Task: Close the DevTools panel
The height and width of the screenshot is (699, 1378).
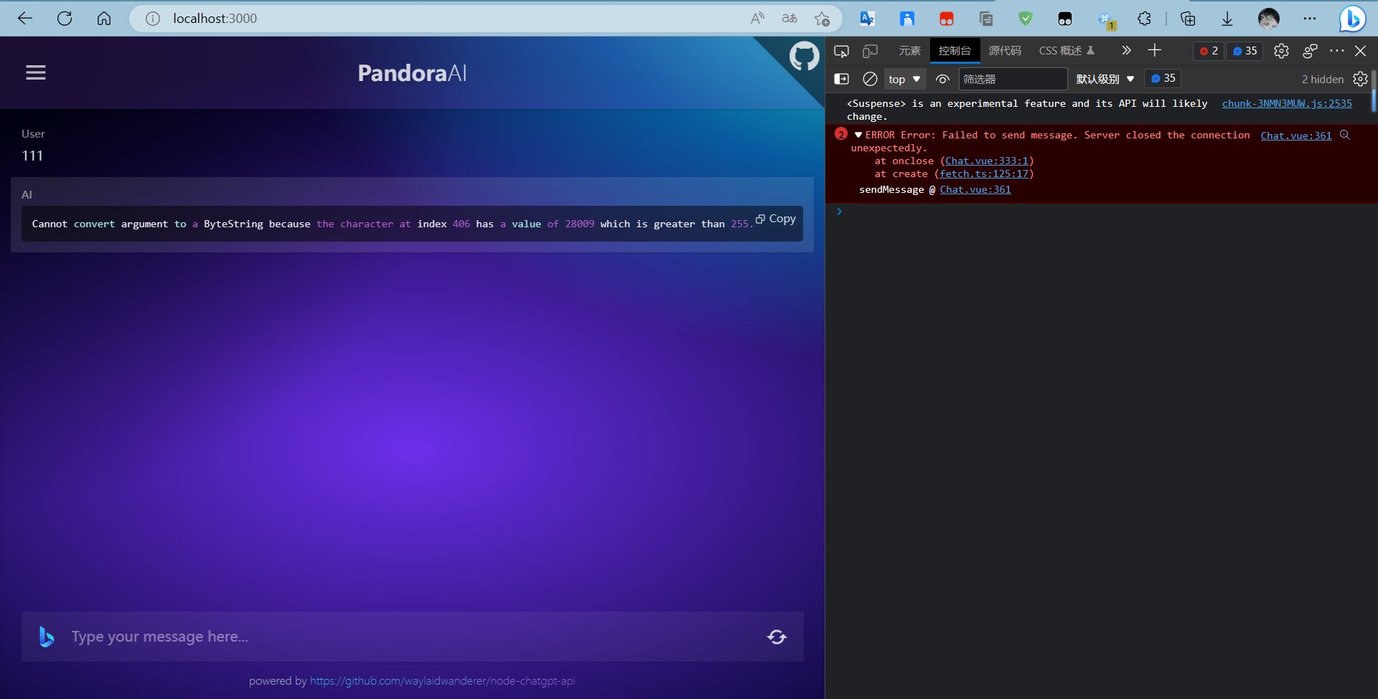Action: point(1361,51)
